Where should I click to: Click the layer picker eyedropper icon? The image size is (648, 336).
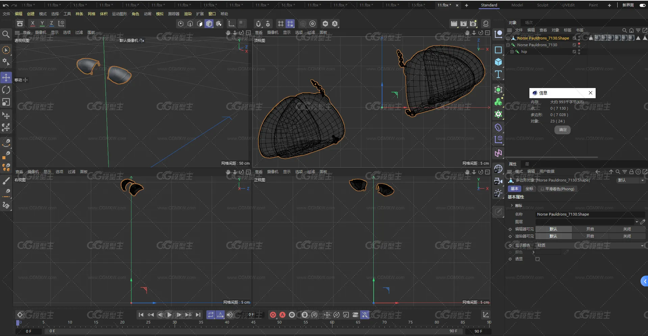(643, 222)
